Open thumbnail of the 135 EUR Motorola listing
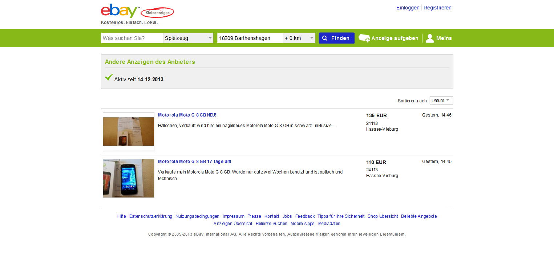The height and width of the screenshot is (253, 554). point(129,132)
